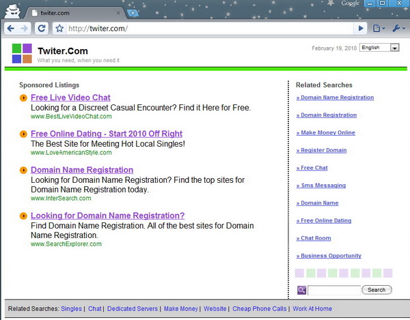
Task: Click the browser back arrow button
Action: pos(10,29)
